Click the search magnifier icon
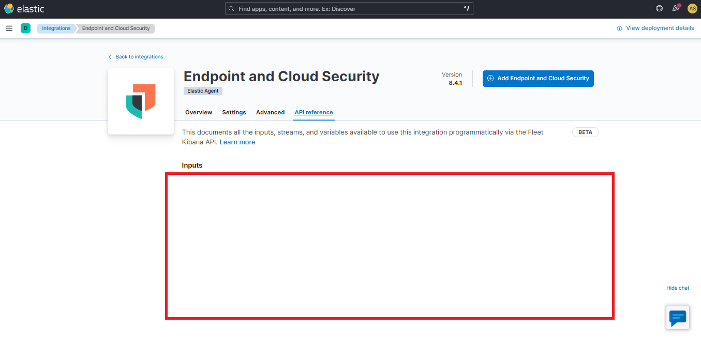 click(x=231, y=8)
